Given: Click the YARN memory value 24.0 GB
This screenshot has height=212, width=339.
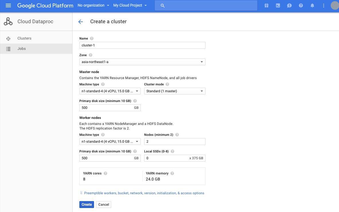Looking at the screenshot, I should click(153, 179).
